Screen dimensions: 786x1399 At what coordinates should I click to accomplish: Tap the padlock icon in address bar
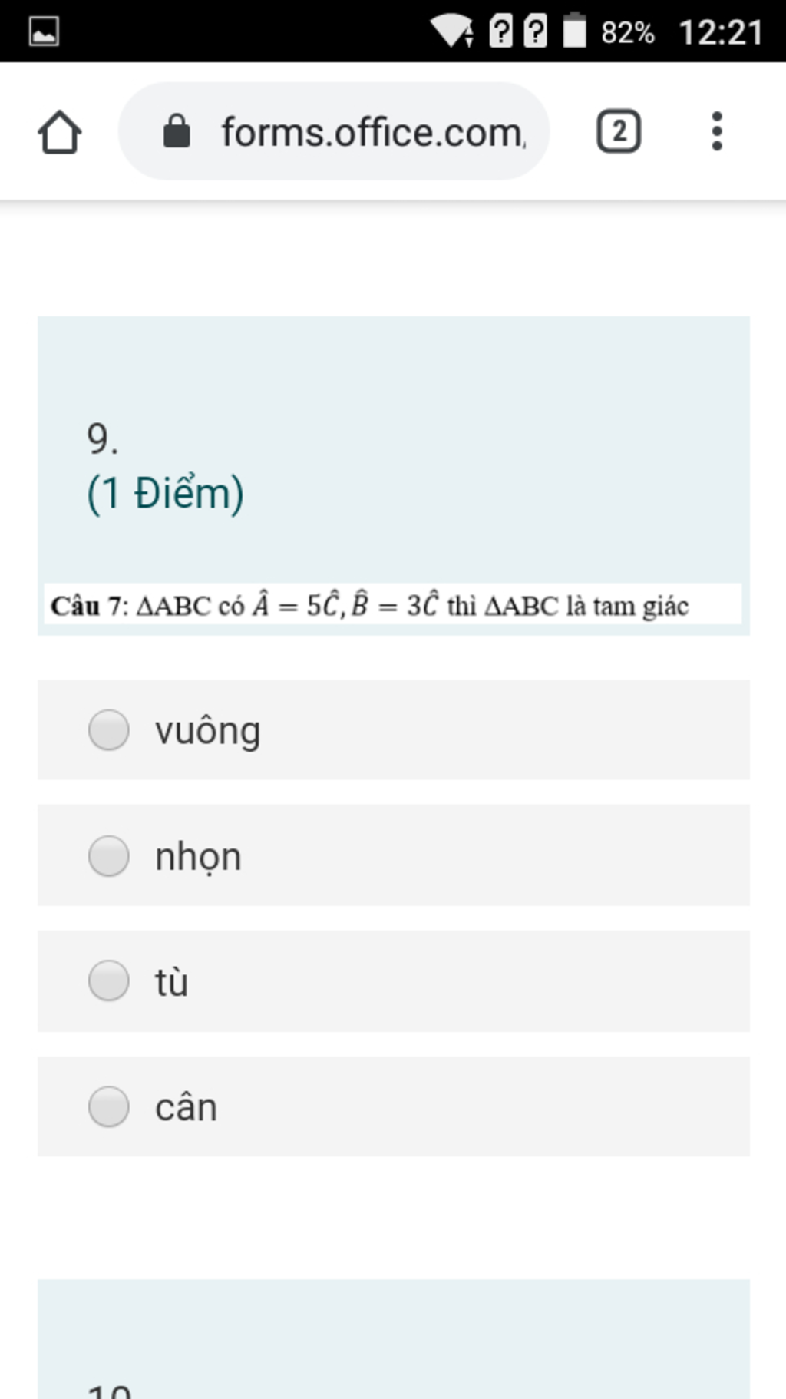click(177, 131)
